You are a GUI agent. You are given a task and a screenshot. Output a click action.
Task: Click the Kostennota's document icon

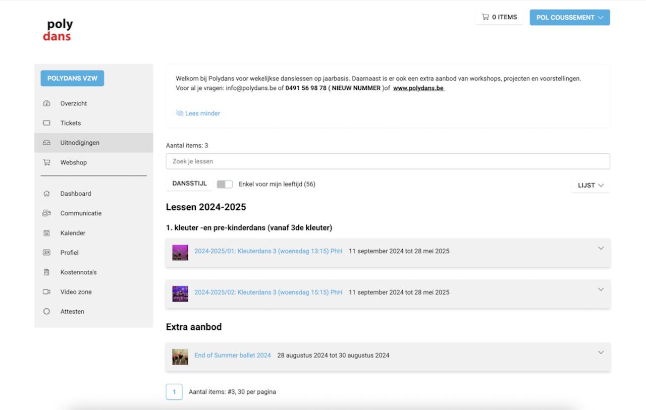(47, 272)
